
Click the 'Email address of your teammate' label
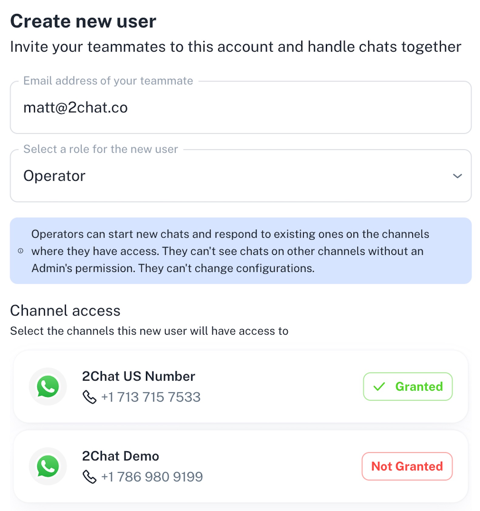[108, 81]
